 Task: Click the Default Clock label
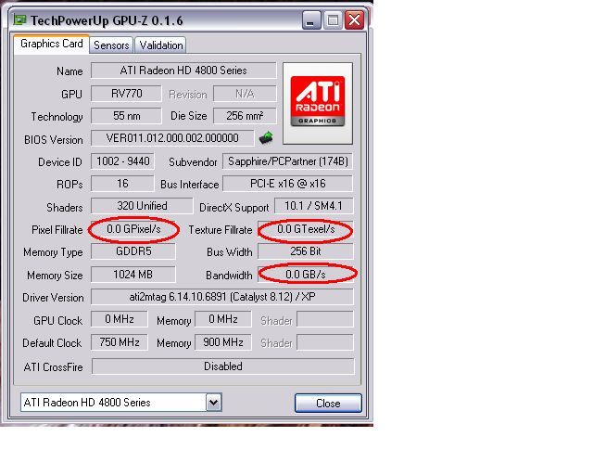pos(52,343)
